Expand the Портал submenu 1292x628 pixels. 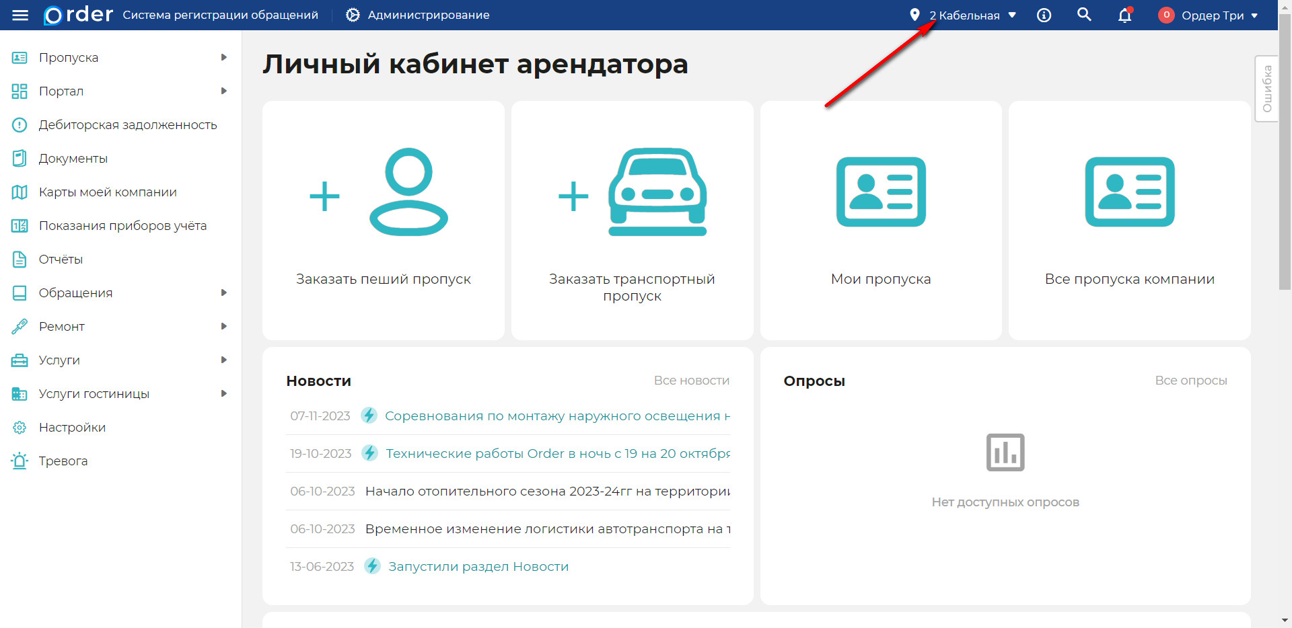click(225, 91)
